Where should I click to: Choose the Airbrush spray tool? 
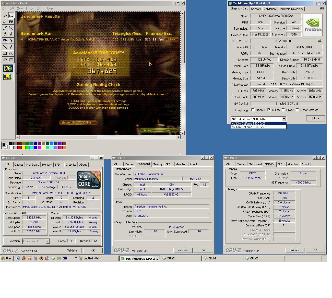[x=5, y=41]
